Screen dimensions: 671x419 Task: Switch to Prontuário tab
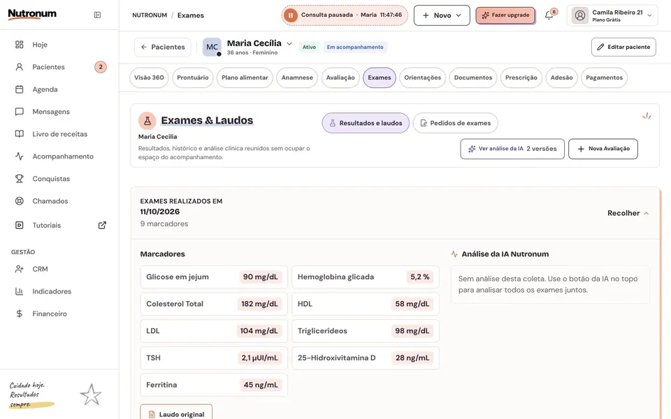(x=193, y=78)
